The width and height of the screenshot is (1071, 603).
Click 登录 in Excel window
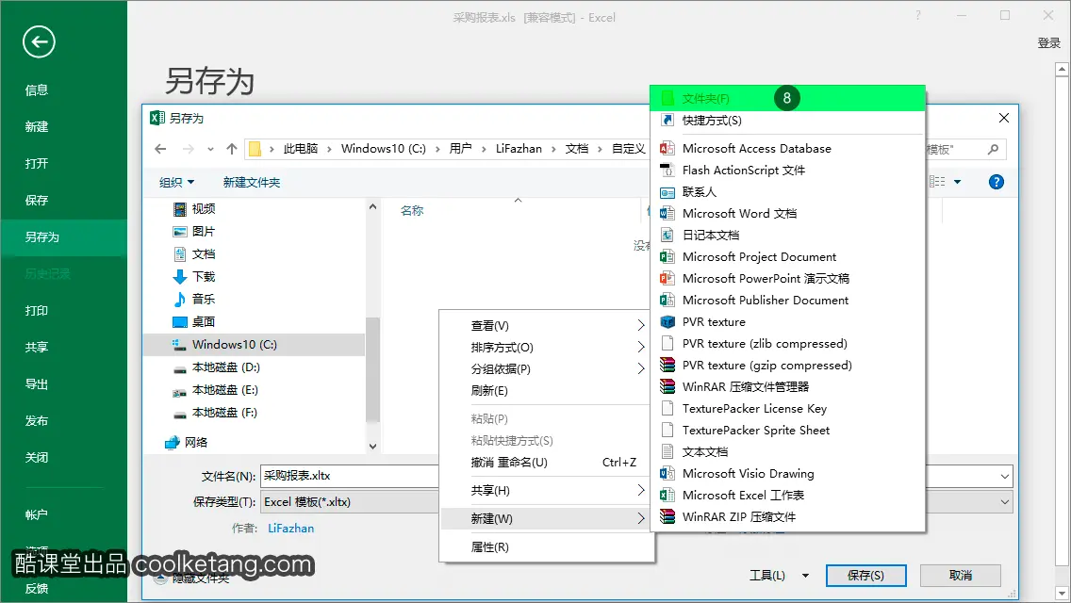pos(1048,43)
